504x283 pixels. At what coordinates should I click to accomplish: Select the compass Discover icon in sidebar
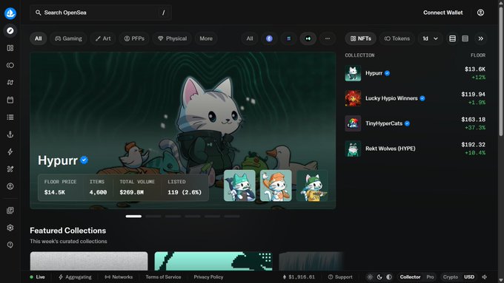click(x=10, y=30)
